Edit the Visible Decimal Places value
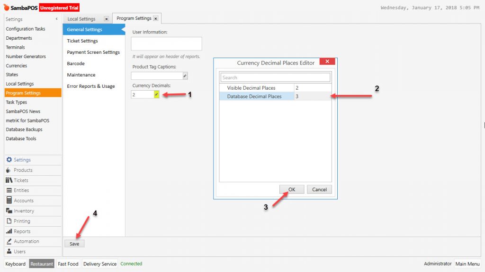The image size is (485, 272). (313, 88)
